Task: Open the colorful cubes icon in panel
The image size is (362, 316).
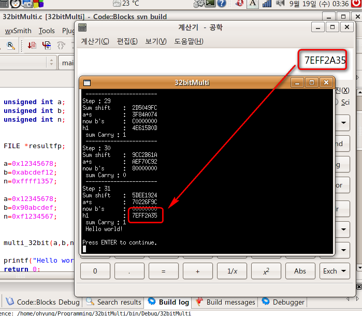Action: (38, 3)
